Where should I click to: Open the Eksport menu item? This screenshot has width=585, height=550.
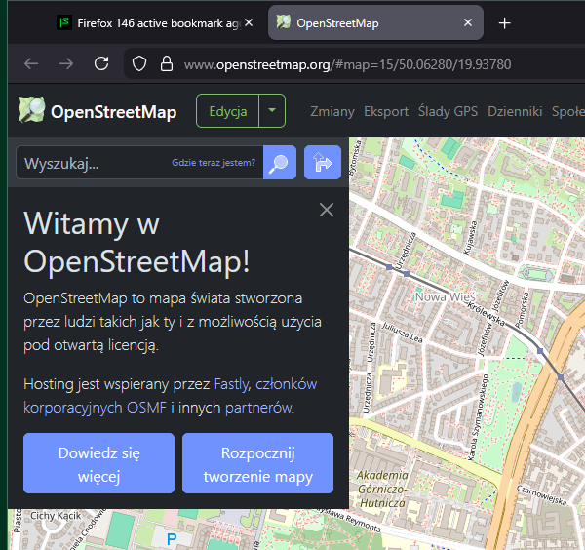(386, 111)
